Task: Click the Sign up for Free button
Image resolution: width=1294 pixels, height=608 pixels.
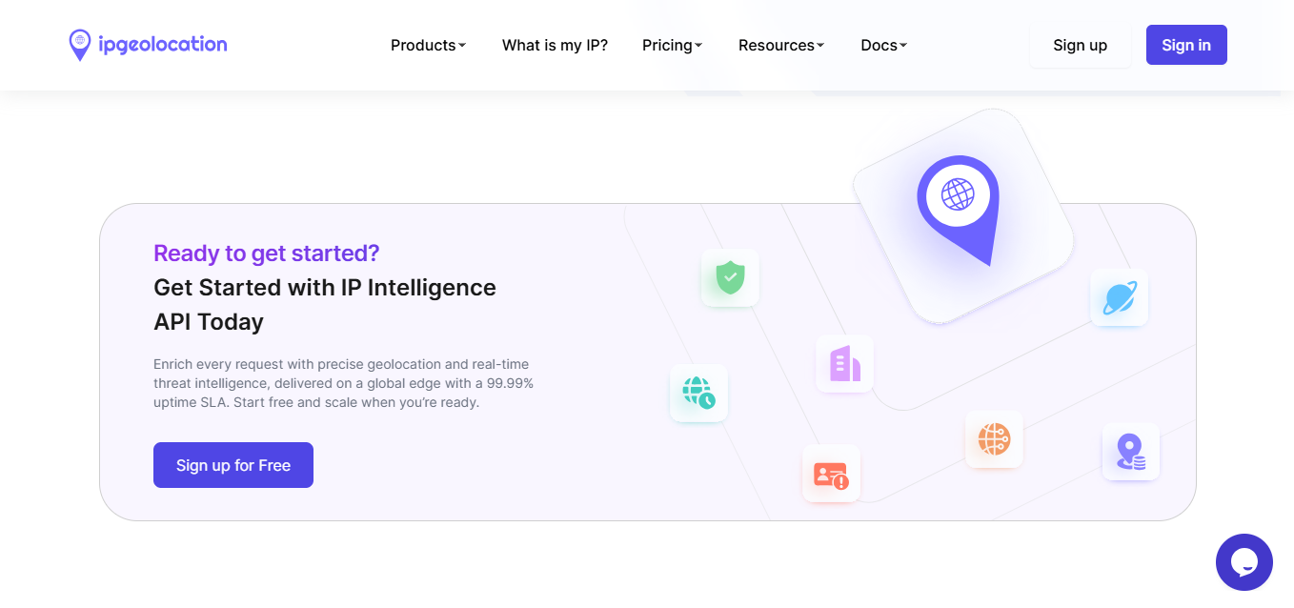Action: coord(233,465)
